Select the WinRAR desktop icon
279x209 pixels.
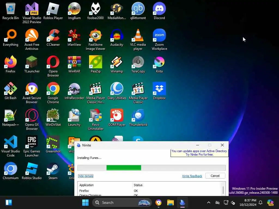tap(74, 64)
